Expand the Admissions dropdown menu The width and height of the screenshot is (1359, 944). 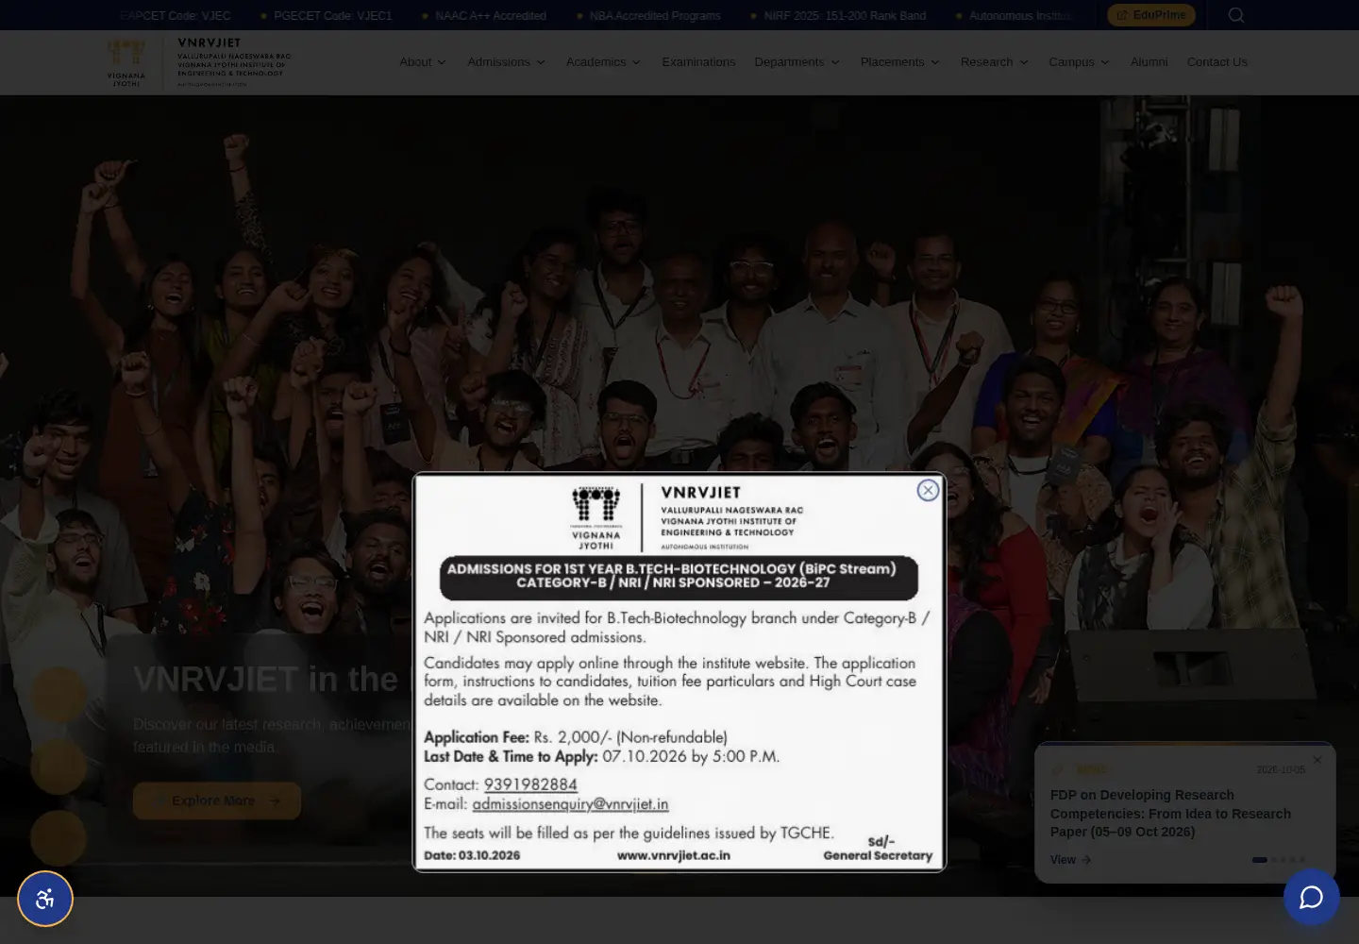pyautogui.click(x=507, y=62)
